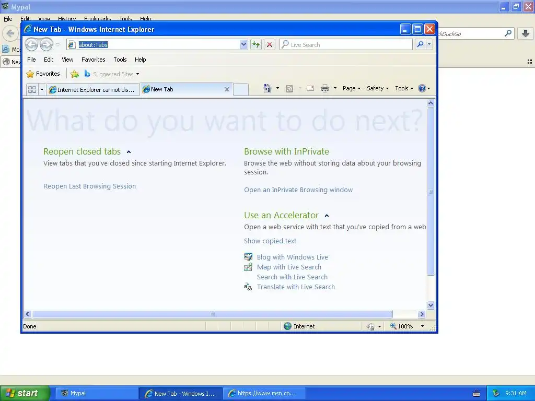Click Search with Live Search link
The width and height of the screenshot is (535, 401).
point(292,277)
